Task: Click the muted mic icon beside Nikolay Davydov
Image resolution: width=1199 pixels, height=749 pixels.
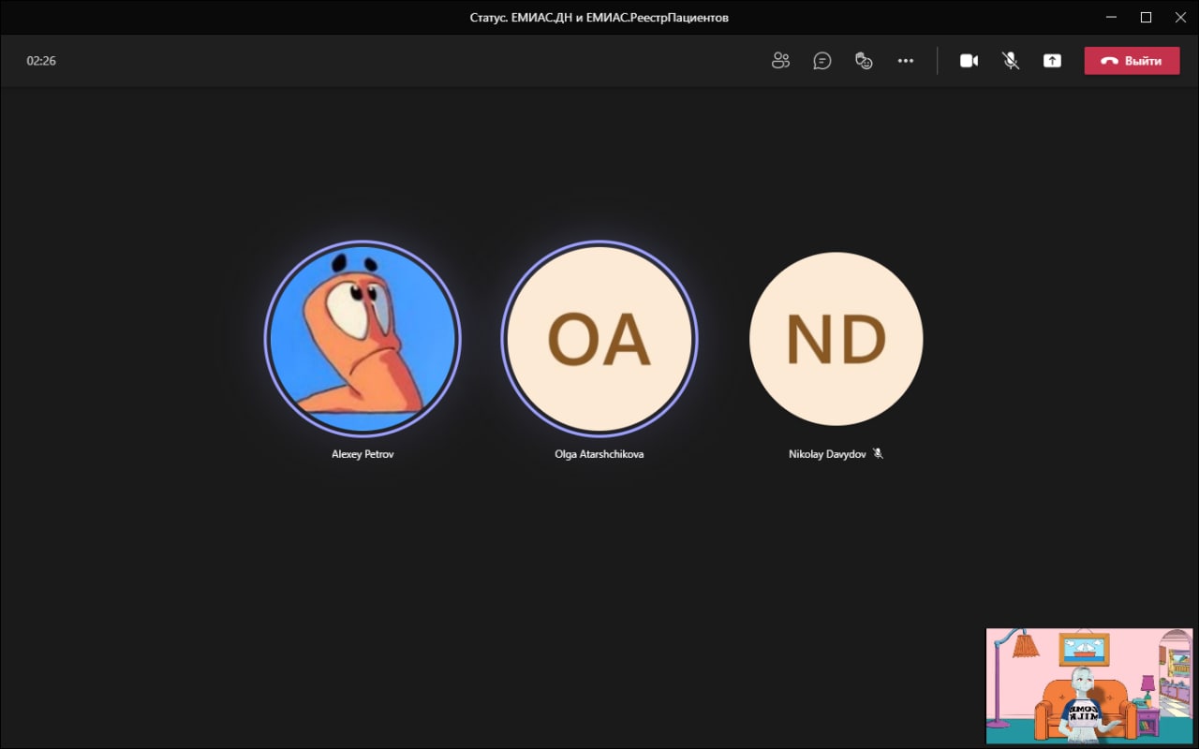Action: [x=878, y=453]
